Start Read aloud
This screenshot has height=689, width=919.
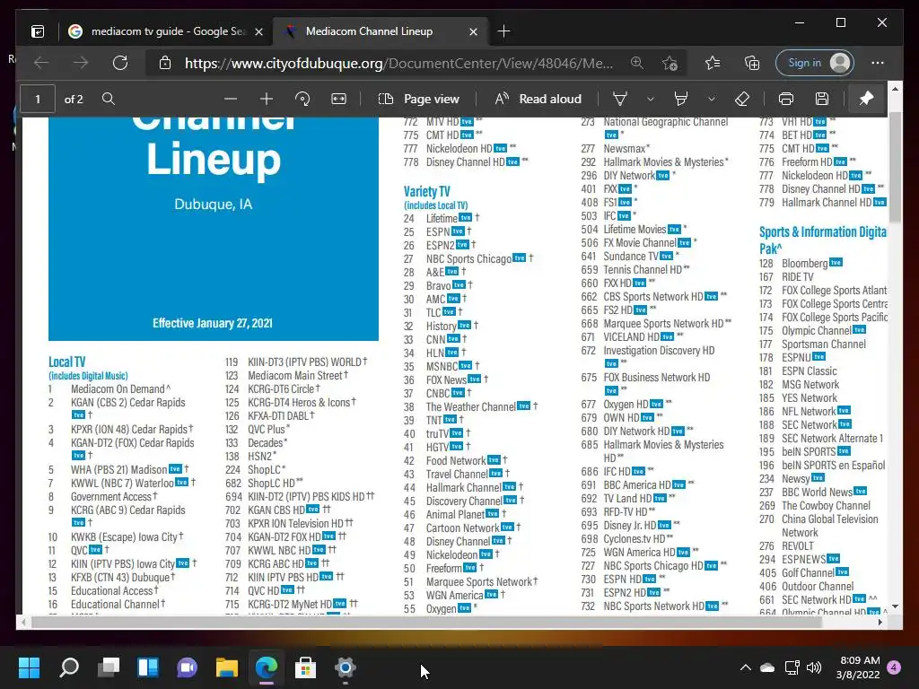[538, 99]
